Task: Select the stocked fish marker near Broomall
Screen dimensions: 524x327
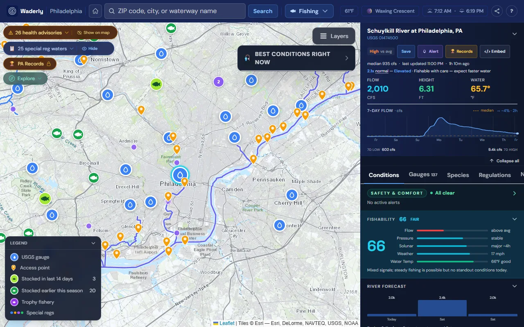Action: [94, 178]
